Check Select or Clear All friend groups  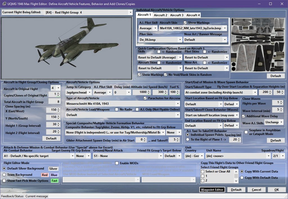pos(203,171)
